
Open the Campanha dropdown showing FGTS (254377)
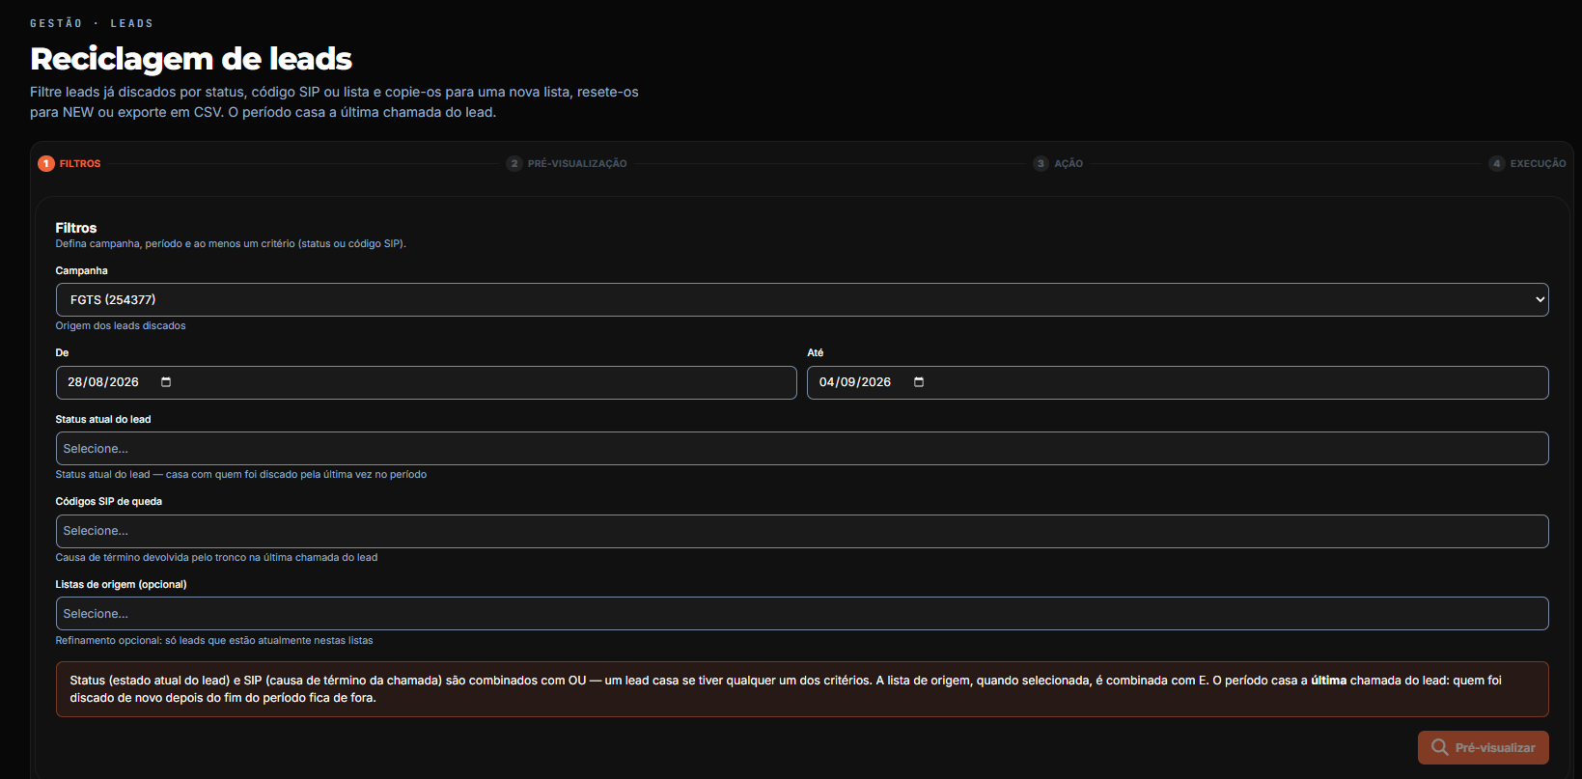tap(802, 299)
